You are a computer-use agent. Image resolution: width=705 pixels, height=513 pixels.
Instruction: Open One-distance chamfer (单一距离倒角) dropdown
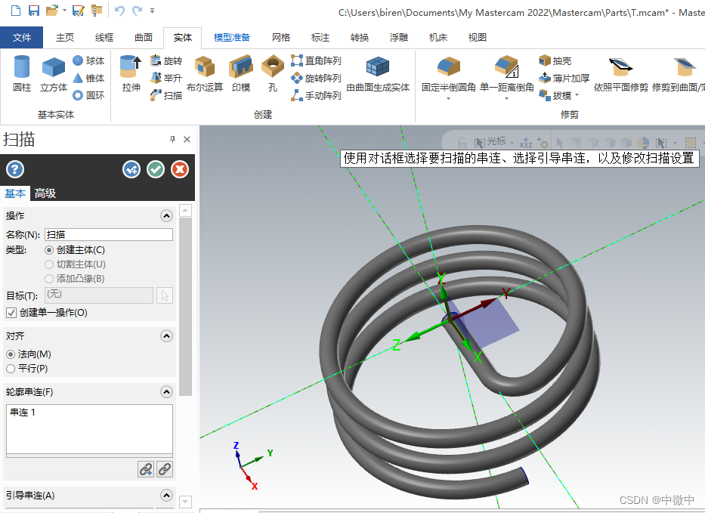click(507, 98)
